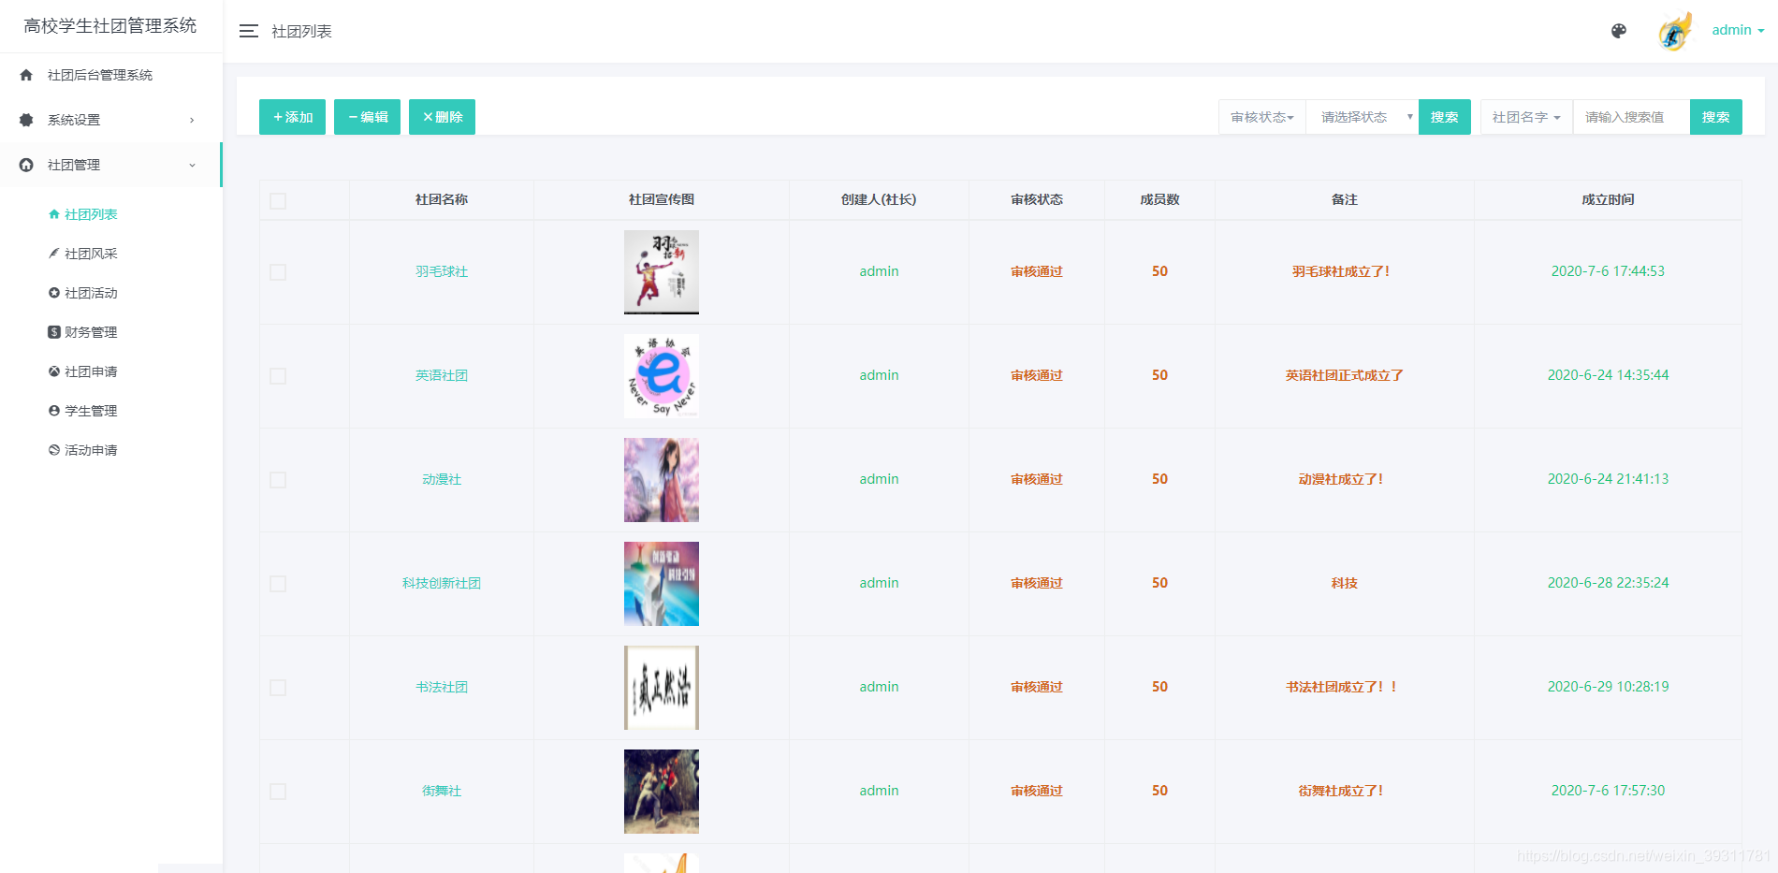Click the gear icon beside 系统设置
Screen dimensions: 1778x873
tap(26, 120)
